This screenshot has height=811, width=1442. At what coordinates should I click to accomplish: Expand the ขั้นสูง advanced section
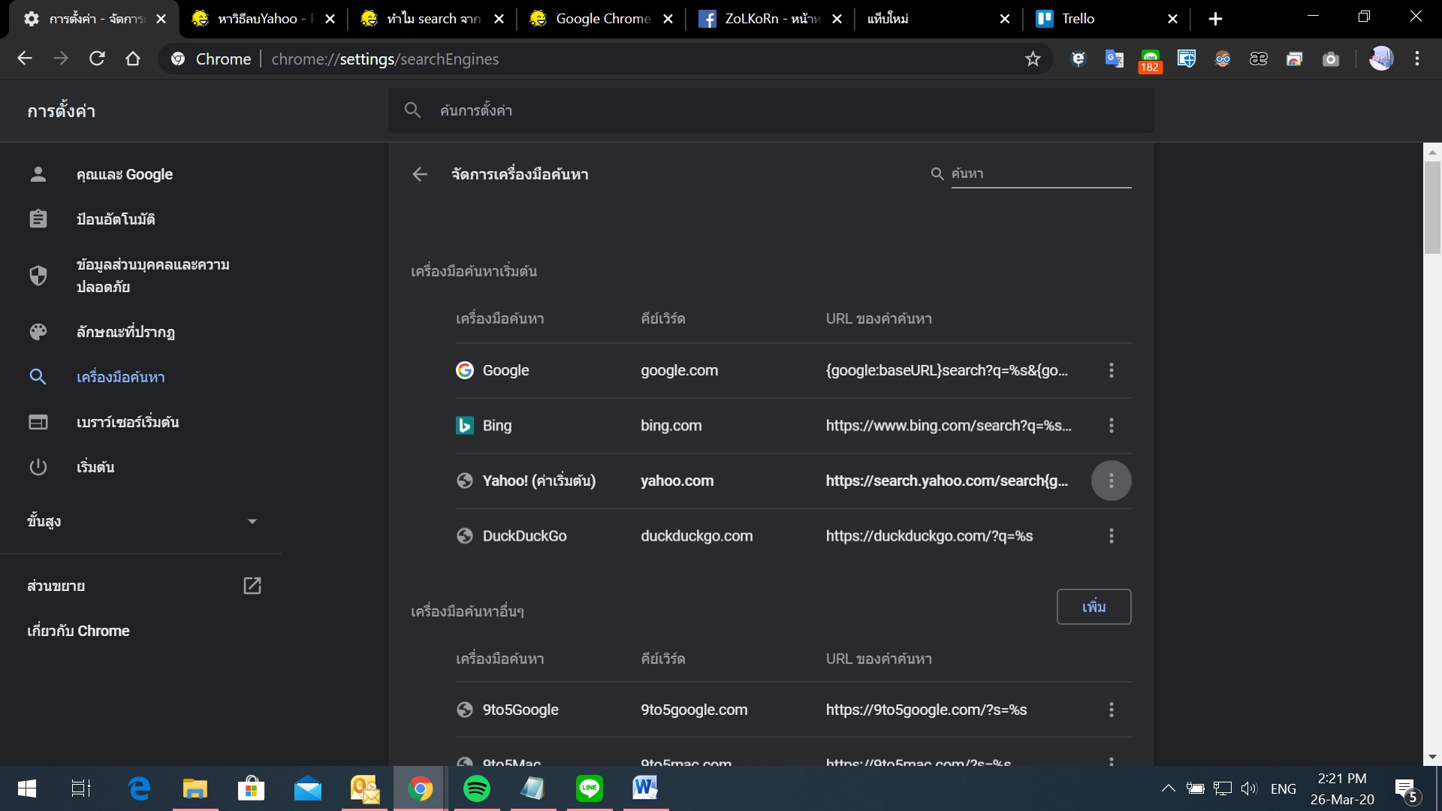(141, 521)
